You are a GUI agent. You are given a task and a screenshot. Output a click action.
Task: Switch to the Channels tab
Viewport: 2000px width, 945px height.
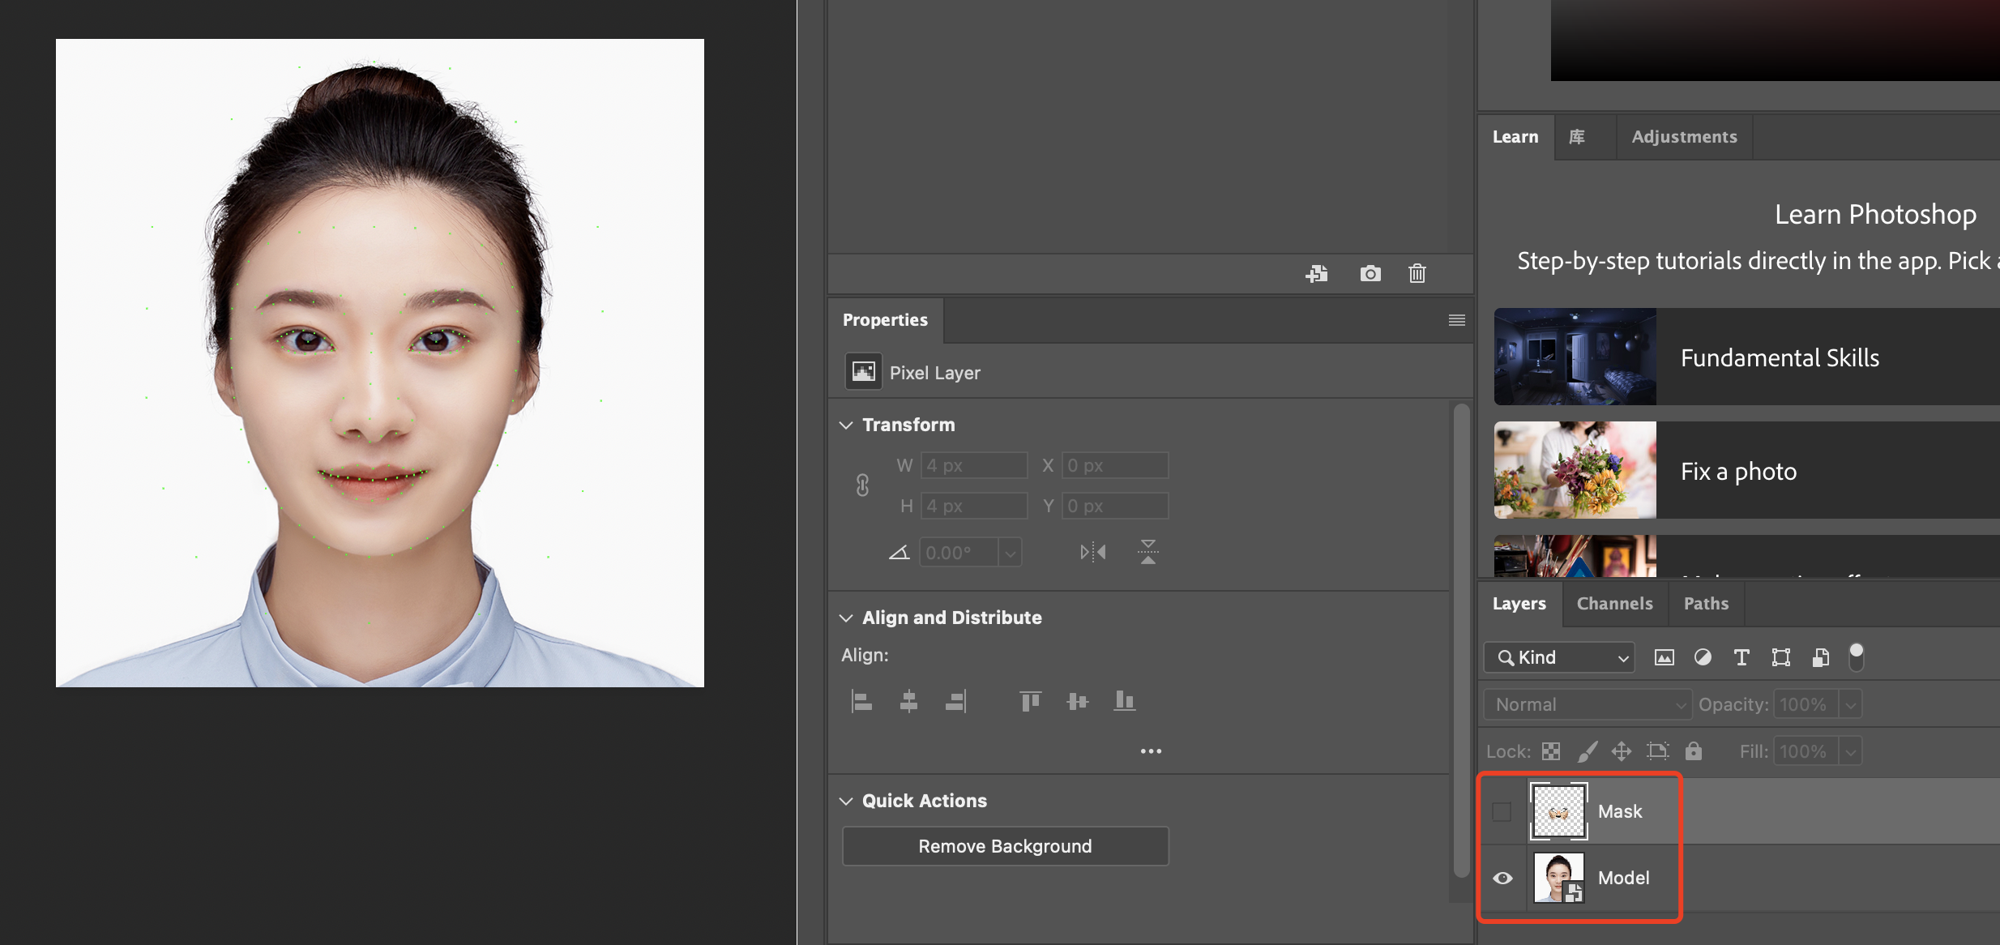1614,604
